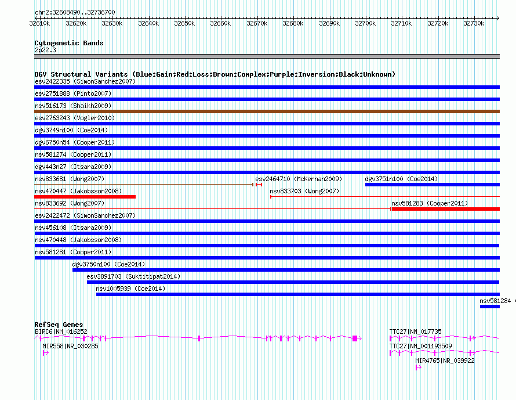This screenshot has height=400, width=516.
Task: Open nsv833703 (Wong2007) variant label
Action: [x=304, y=191]
